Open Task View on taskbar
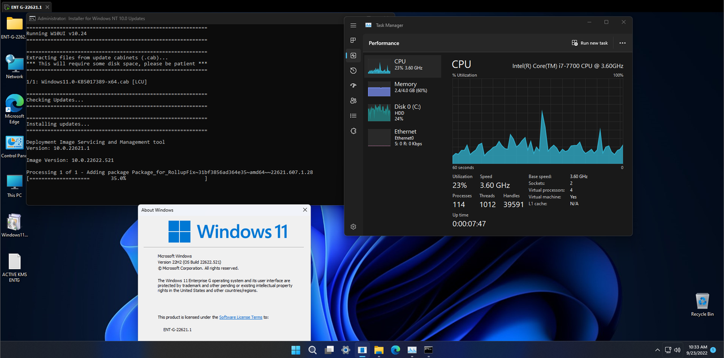 329,350
